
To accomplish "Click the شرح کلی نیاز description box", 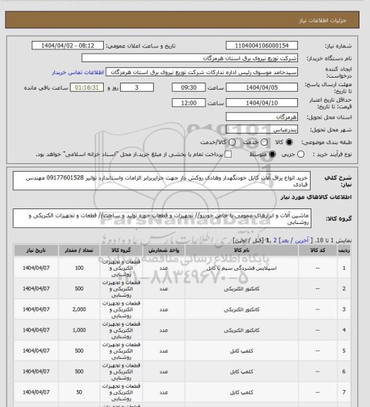I will pyautogui.click(x=162, y=181).
